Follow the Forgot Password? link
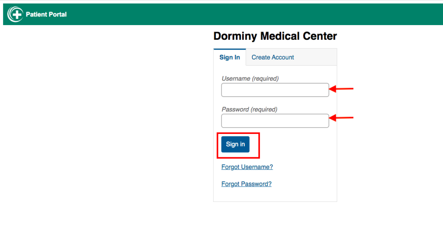The width and height of the screenshot is (443, 242). pos(247,184)
